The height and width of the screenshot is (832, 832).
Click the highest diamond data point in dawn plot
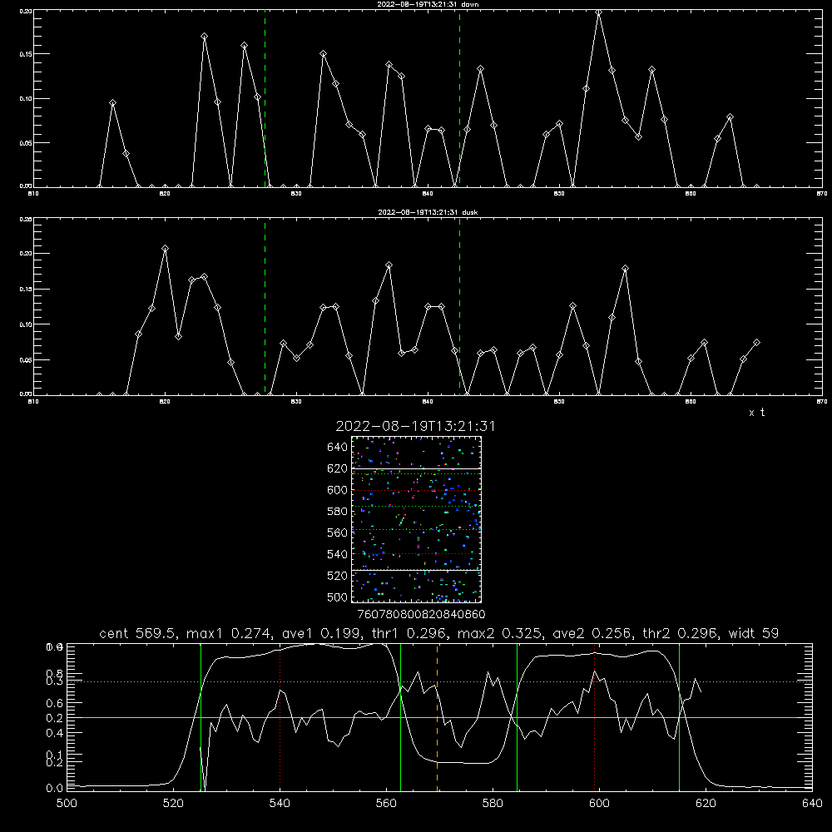point(598,12)
